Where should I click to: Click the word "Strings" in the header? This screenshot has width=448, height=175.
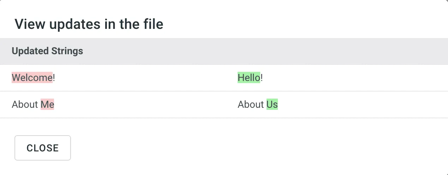[67, 51]
